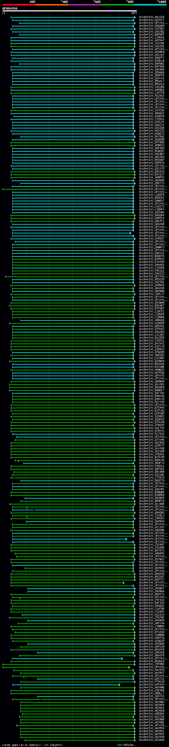Open hit UniRef100_Q2V0C7

click(x=151, y=20)
